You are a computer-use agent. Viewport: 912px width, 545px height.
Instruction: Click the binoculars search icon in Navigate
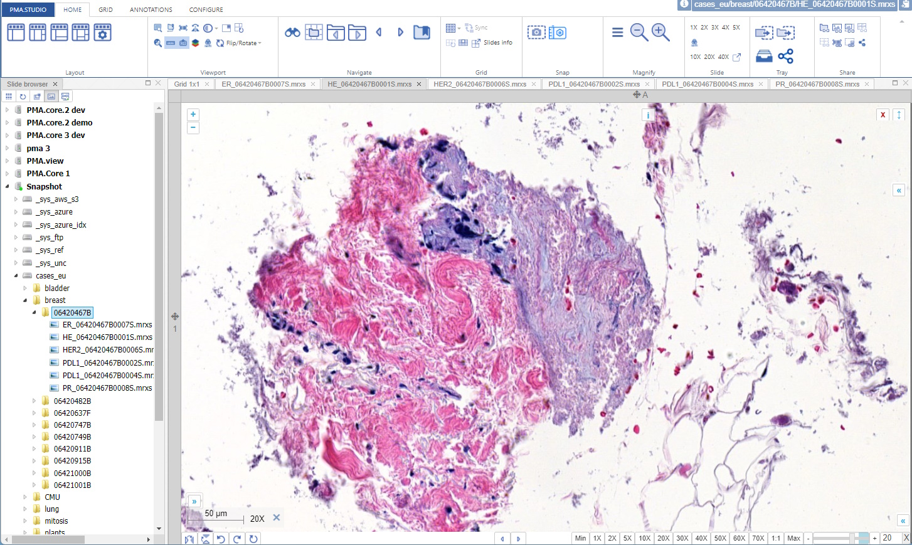292,33
